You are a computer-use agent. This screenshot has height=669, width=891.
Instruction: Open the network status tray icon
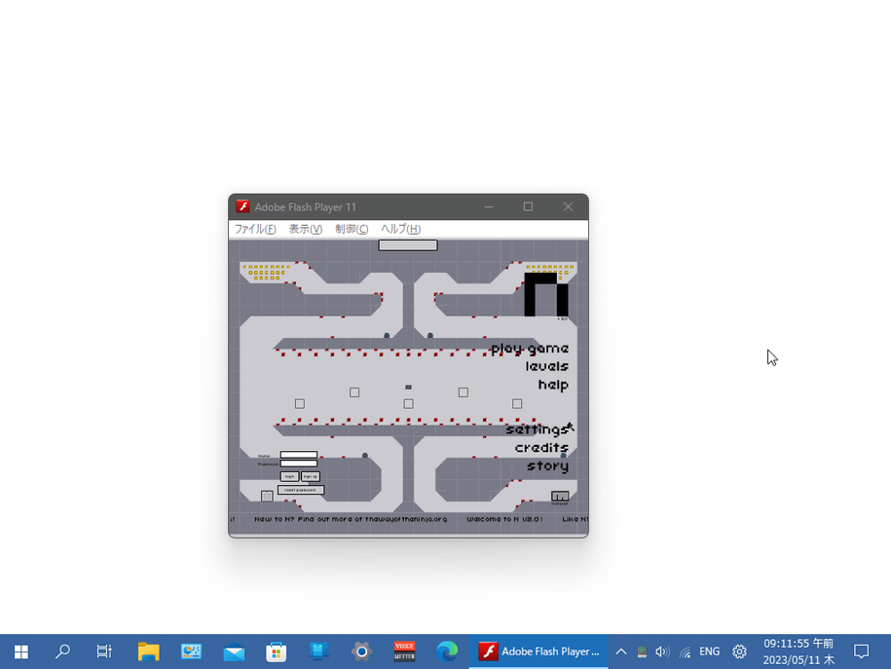coord(686,651)
